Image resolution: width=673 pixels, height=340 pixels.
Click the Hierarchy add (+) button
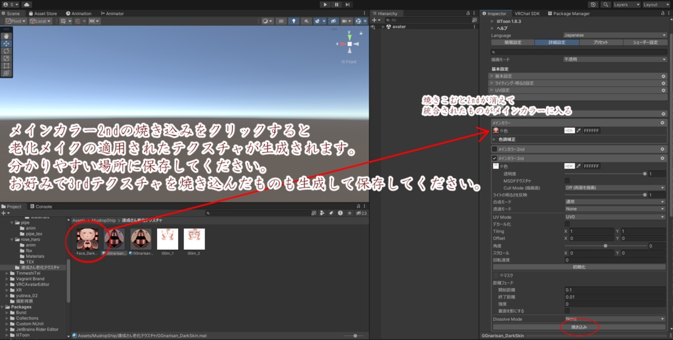point(375,20)
